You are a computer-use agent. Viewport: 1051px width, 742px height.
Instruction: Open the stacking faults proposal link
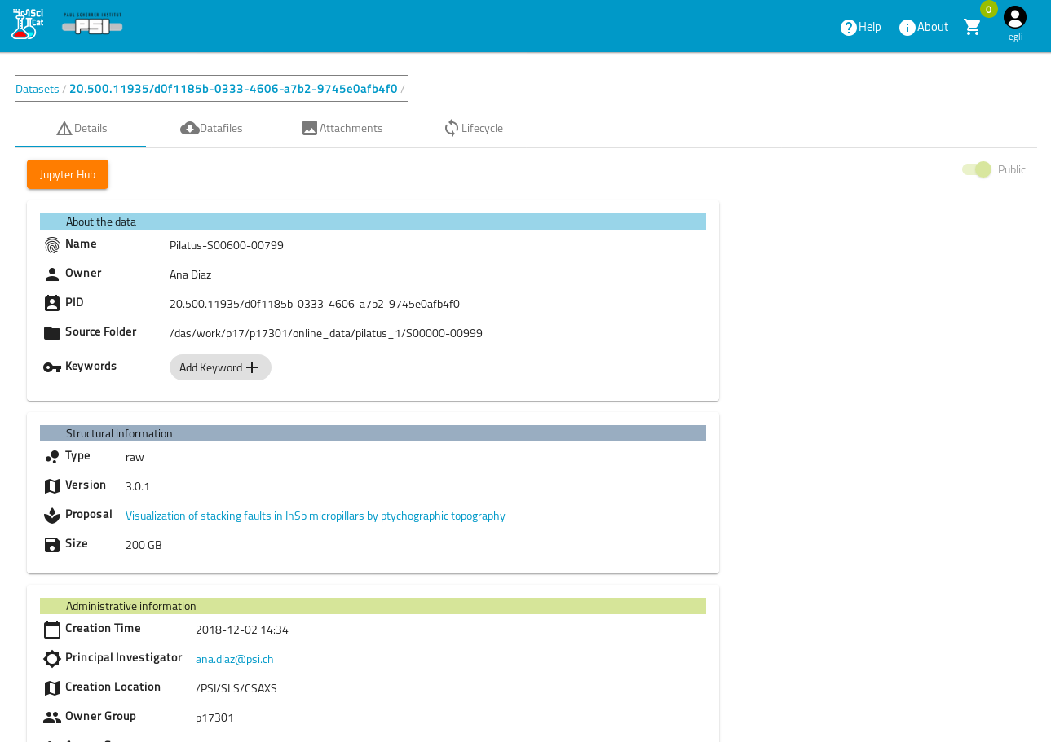point(315,516)
